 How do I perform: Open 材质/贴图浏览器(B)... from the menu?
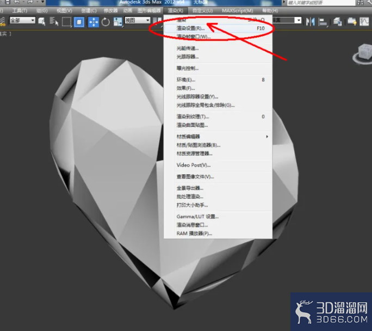point(218,145)
